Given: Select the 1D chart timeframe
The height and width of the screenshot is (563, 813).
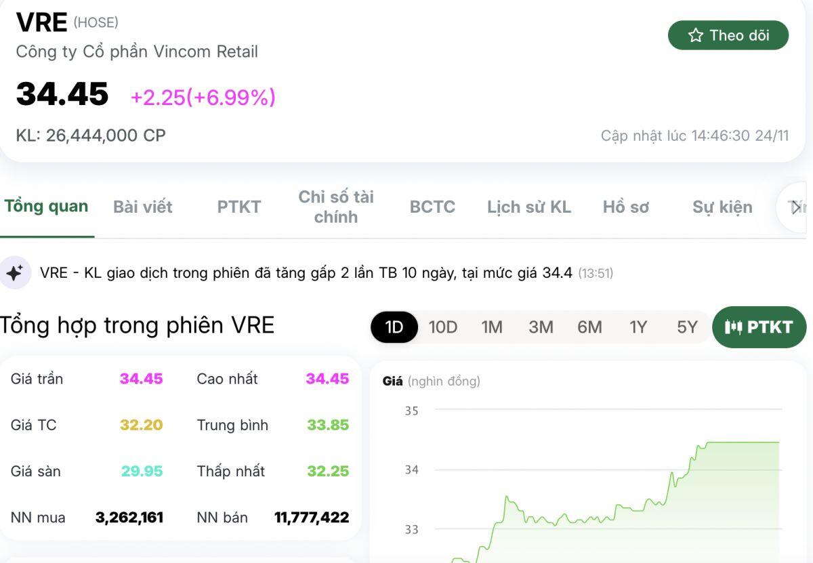Looking at the screenshot, I should coord(394,327).
